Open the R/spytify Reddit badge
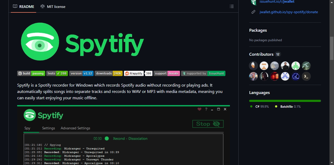This screenshot has height=165, width=334. point(134,73)
